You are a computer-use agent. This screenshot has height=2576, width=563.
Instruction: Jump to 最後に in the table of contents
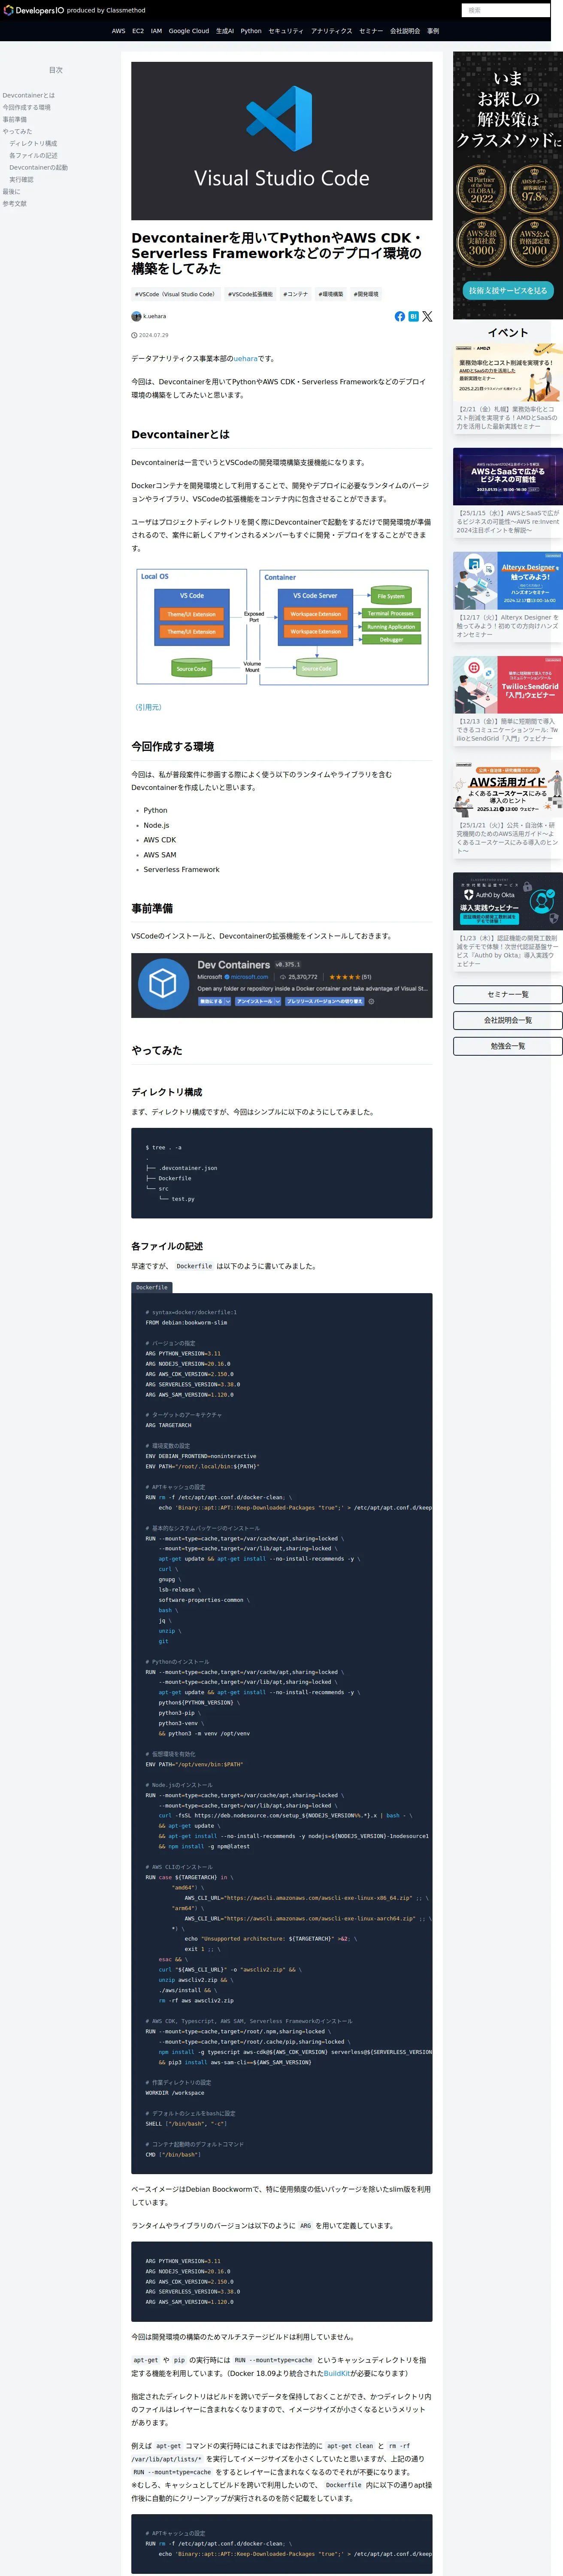(11, 191)
